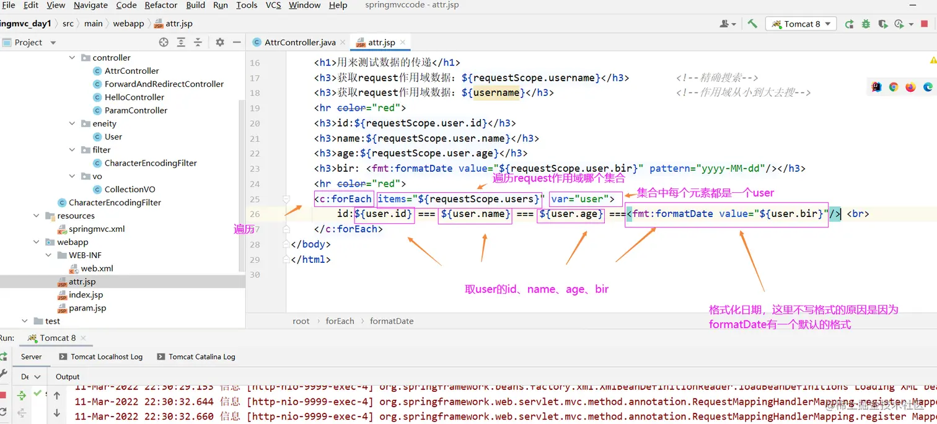Open ForwardAndRedirectController in project tree

click(164, 84)
